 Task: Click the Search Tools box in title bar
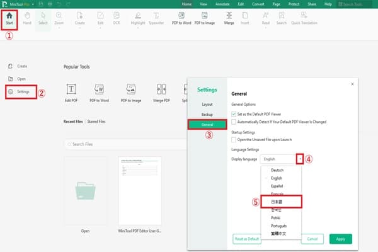coord(353,4)
